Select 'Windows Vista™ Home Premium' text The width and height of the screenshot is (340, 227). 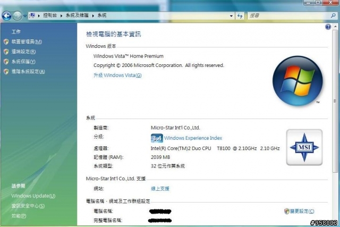coord(129,56)
